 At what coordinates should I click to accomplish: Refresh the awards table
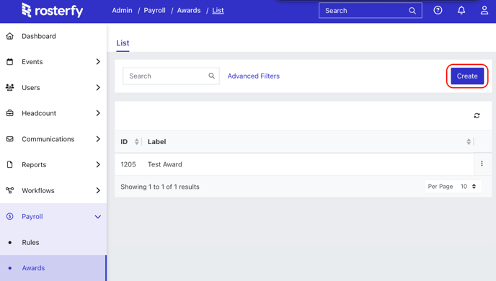[477, 116]
